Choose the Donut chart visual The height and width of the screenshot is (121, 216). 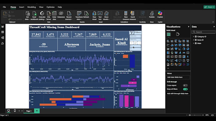coord(188,49)
